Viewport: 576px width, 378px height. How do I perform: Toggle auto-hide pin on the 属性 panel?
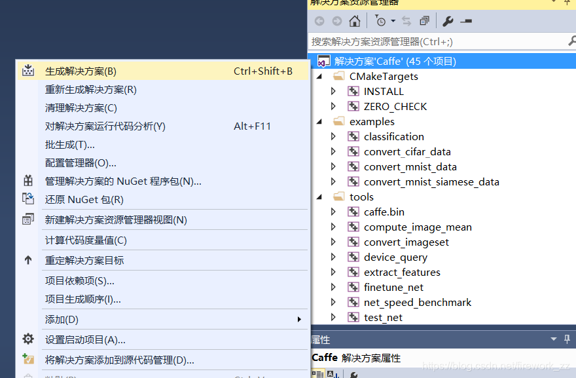click(x=567, y=339)
